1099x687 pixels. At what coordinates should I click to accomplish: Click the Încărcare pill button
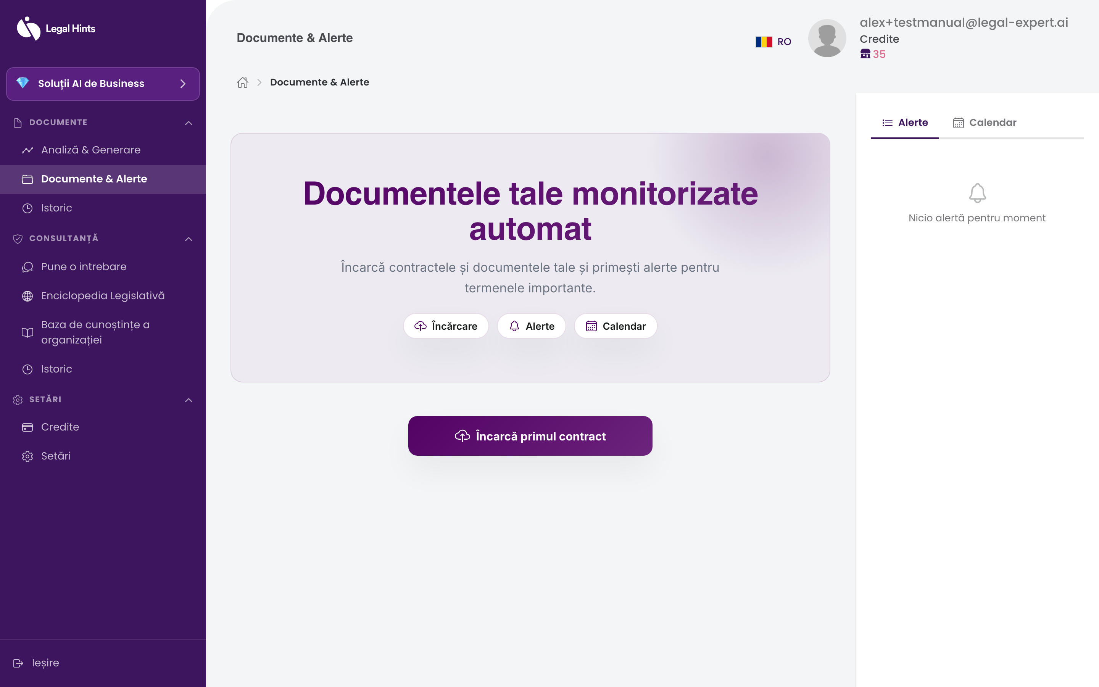[446, 326]
